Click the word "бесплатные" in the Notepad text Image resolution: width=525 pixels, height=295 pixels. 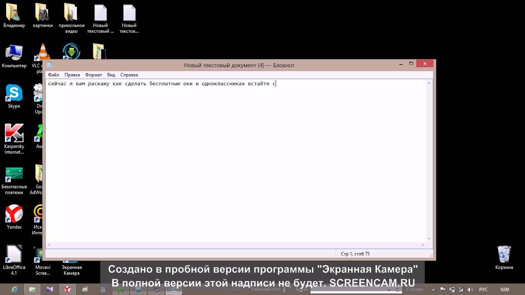tap(164, 84)
